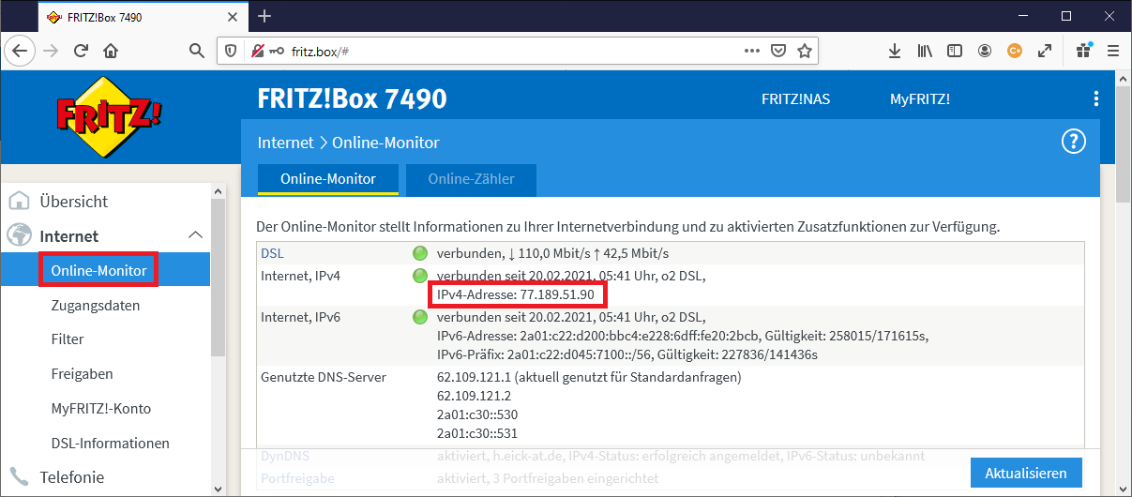This screenshot has height=497, width=1132.
Task: Open a new browser tab
Action: (x=264, y=16)
